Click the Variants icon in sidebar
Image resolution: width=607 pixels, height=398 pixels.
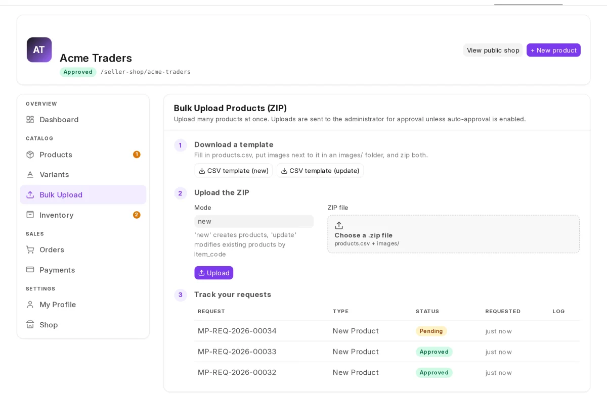[x=30, y=174]
